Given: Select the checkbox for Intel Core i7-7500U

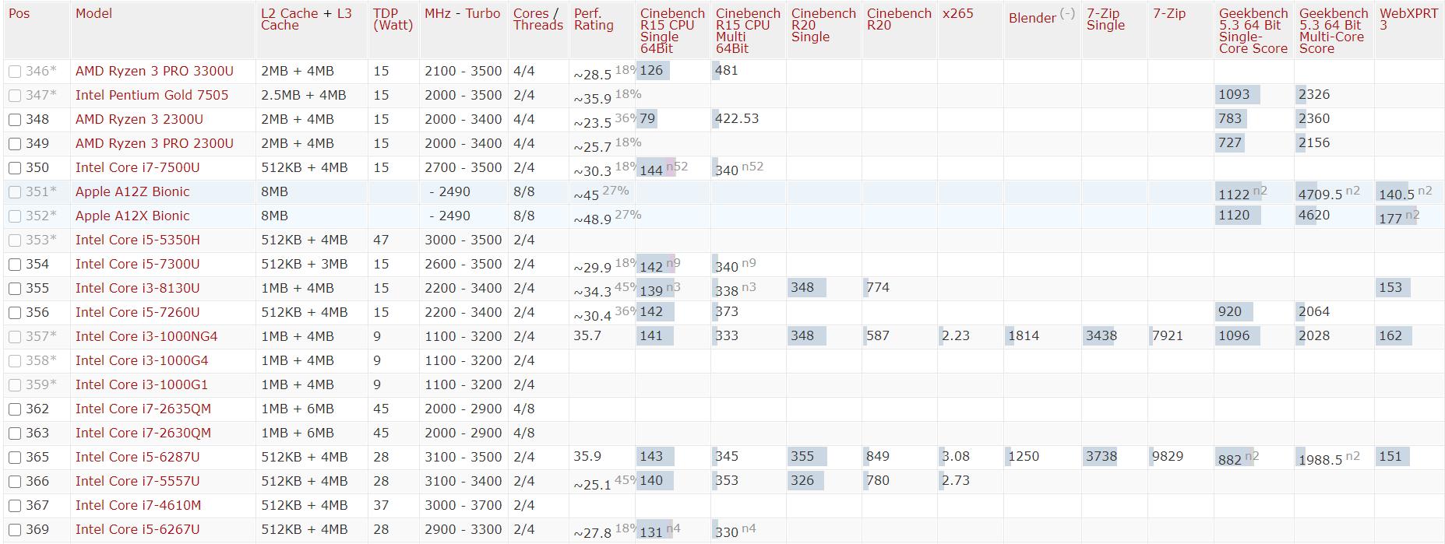Looking at the screenshot, I should [15, 168].
